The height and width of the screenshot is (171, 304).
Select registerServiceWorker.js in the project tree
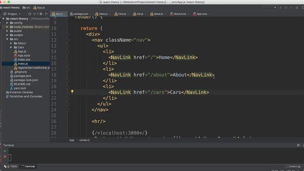pyautogui.click(x=32, y=67)
